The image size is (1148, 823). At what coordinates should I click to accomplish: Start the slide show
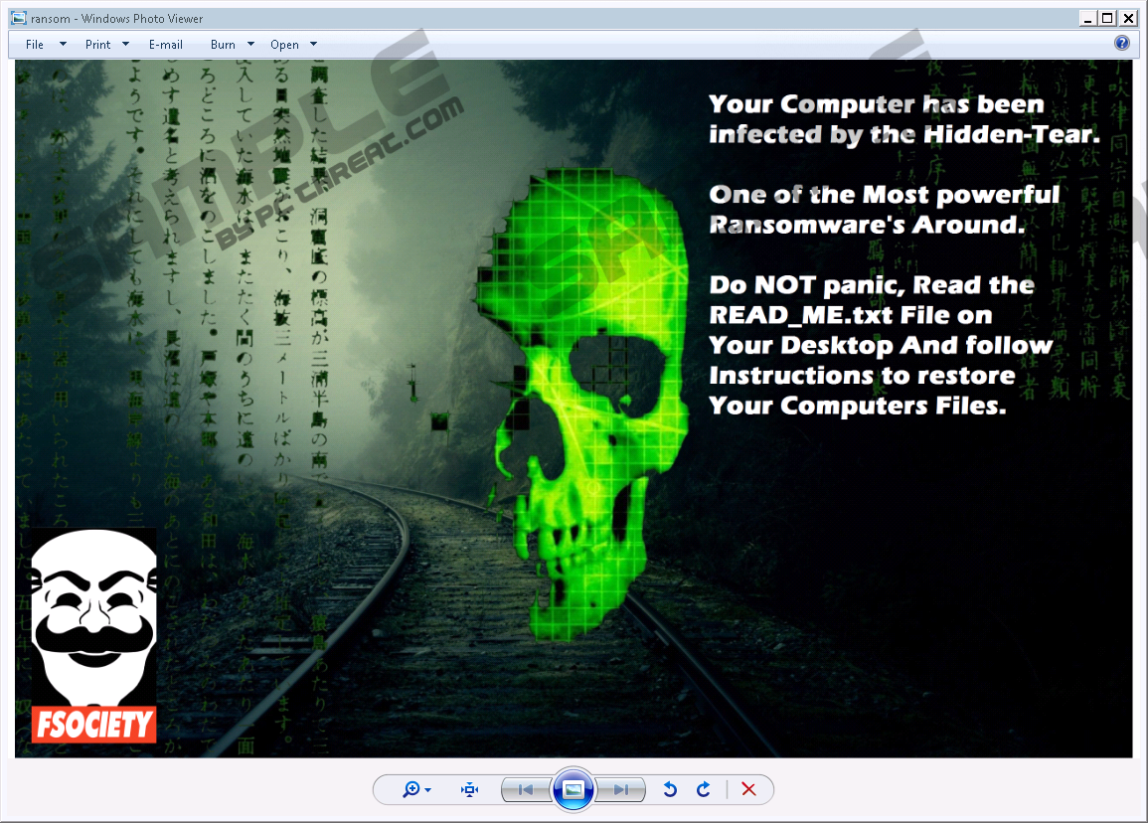click(x=573, y=789)
